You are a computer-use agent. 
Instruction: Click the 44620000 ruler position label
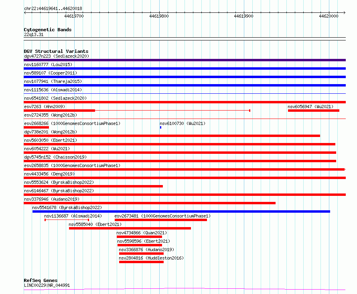329,16
